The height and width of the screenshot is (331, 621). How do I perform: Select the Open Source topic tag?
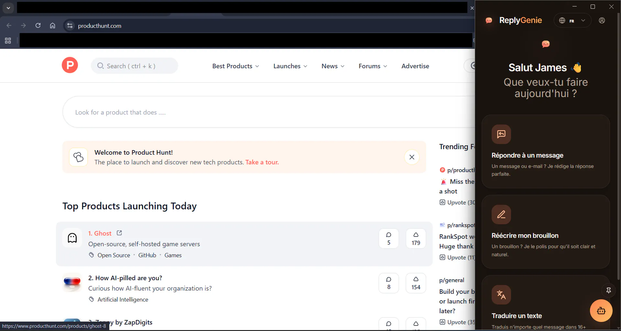coord(114,255)
